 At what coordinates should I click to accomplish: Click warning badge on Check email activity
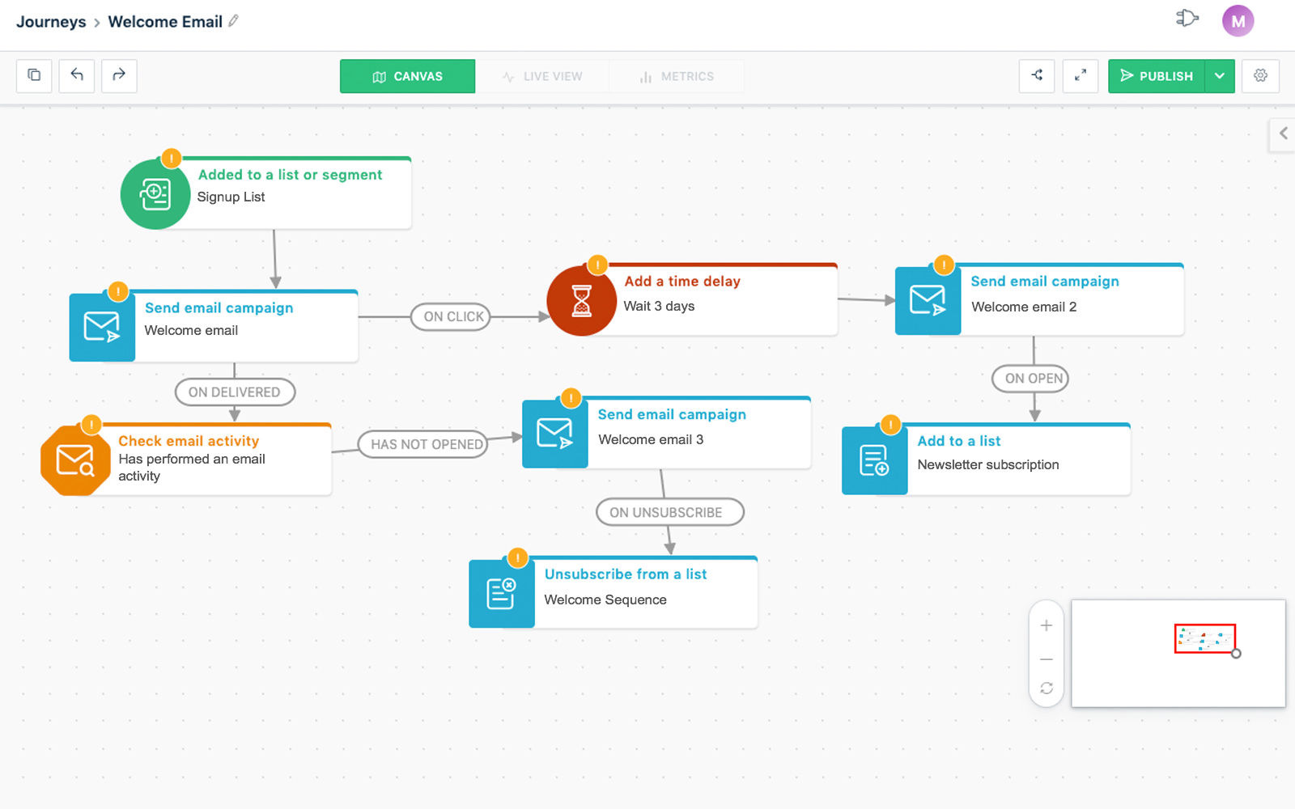pos(91,424)
